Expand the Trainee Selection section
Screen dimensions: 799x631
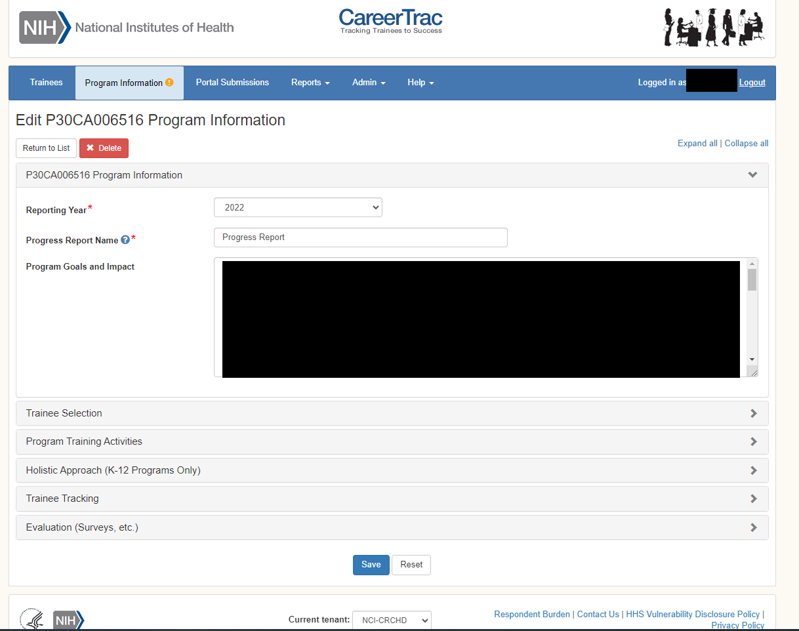[x=392, y=414]
